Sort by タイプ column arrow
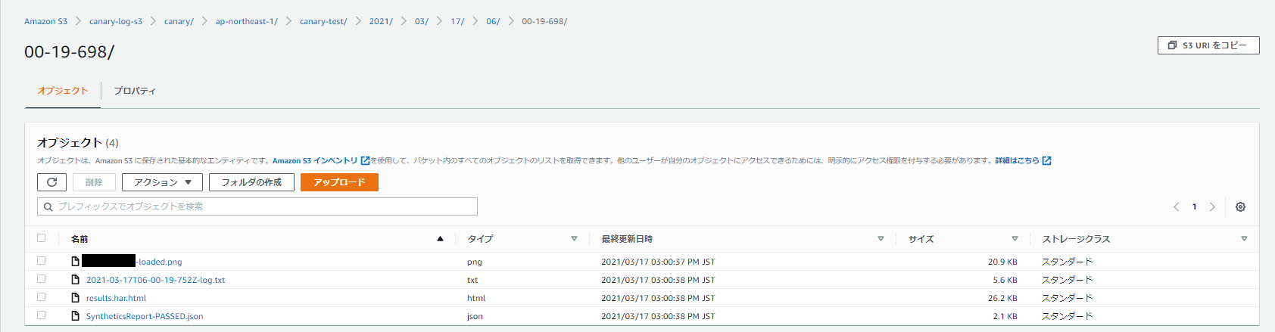Screen dimensions: 1275x332 click(574, 239)
